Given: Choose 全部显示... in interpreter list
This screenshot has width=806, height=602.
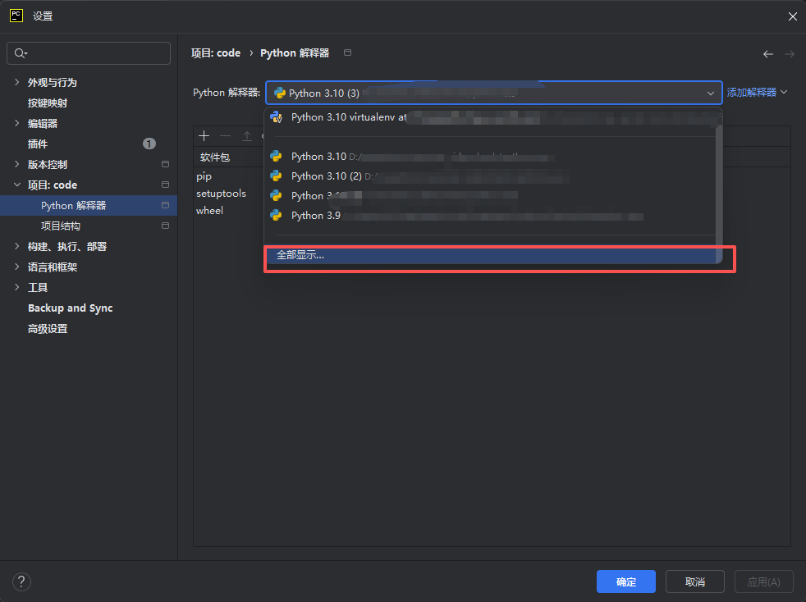Looking at the screenshot, I should click(490, 255).
